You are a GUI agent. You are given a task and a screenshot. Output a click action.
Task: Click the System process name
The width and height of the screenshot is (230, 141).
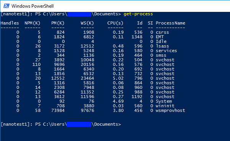164,101
